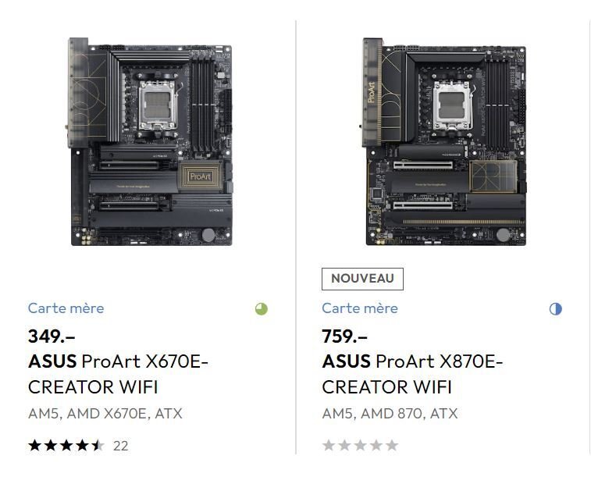Click the ASUS brand name on the 759.– card
The height and width of the screenshot is (484, 591).
click(x=346, y=361)
